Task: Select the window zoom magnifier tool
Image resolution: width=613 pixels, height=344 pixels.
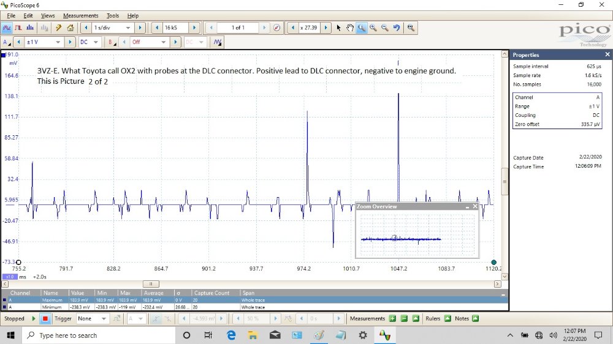Action: click(362, 28)
